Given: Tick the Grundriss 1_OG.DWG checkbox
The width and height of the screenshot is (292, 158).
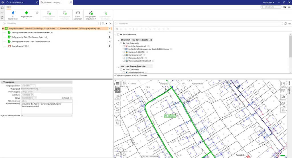Looking at the screenshot, I should click(x=124, y=52).
